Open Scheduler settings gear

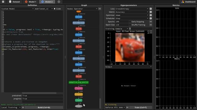[x=151, y=18]
